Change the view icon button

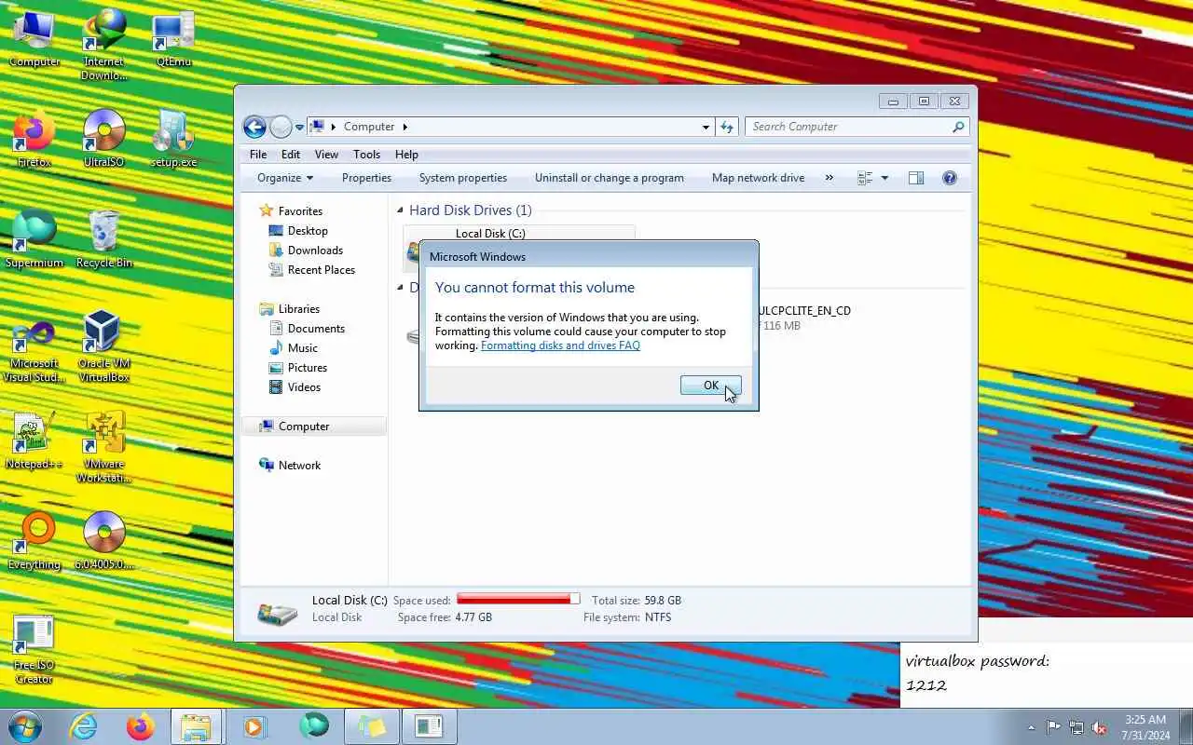click(x=865, y=178)
